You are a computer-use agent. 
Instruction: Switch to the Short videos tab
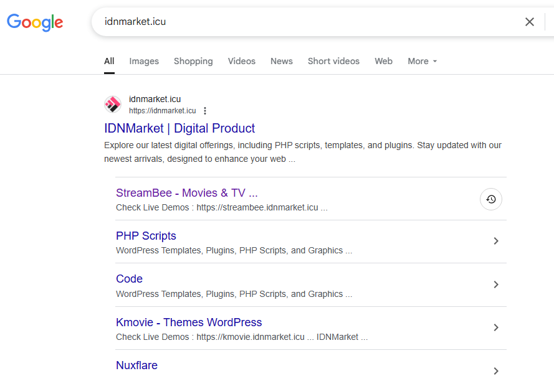333,61
